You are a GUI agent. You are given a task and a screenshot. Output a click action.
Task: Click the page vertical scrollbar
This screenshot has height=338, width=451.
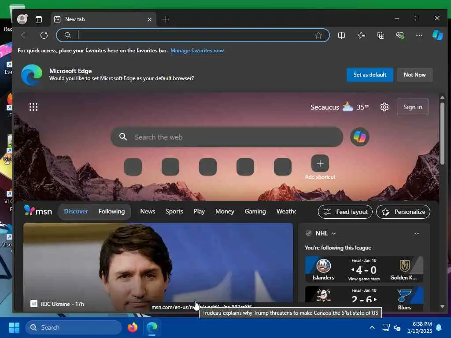(x=442, y=134)
